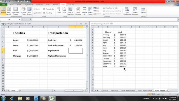Switch to the Formulas tab

pos(39,5)
